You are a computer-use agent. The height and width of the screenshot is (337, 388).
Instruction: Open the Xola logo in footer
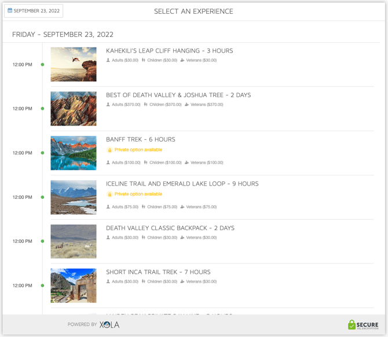pos(109,325)
